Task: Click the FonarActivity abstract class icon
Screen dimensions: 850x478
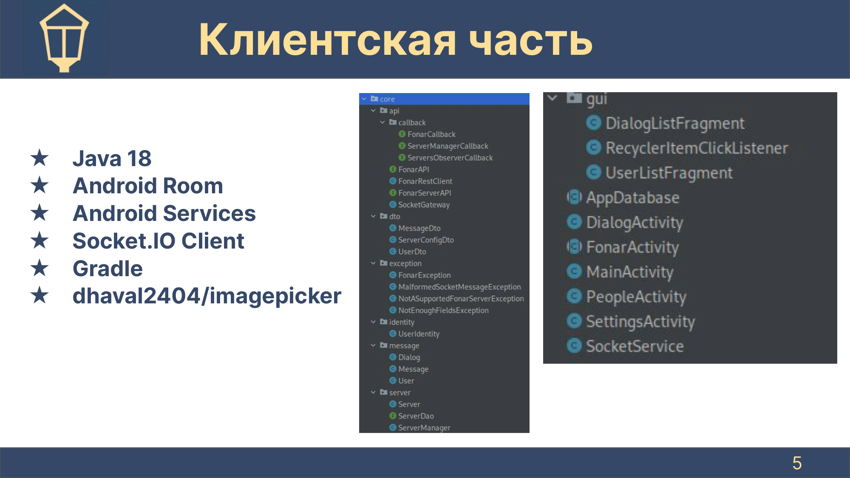Action: point(574,247)
